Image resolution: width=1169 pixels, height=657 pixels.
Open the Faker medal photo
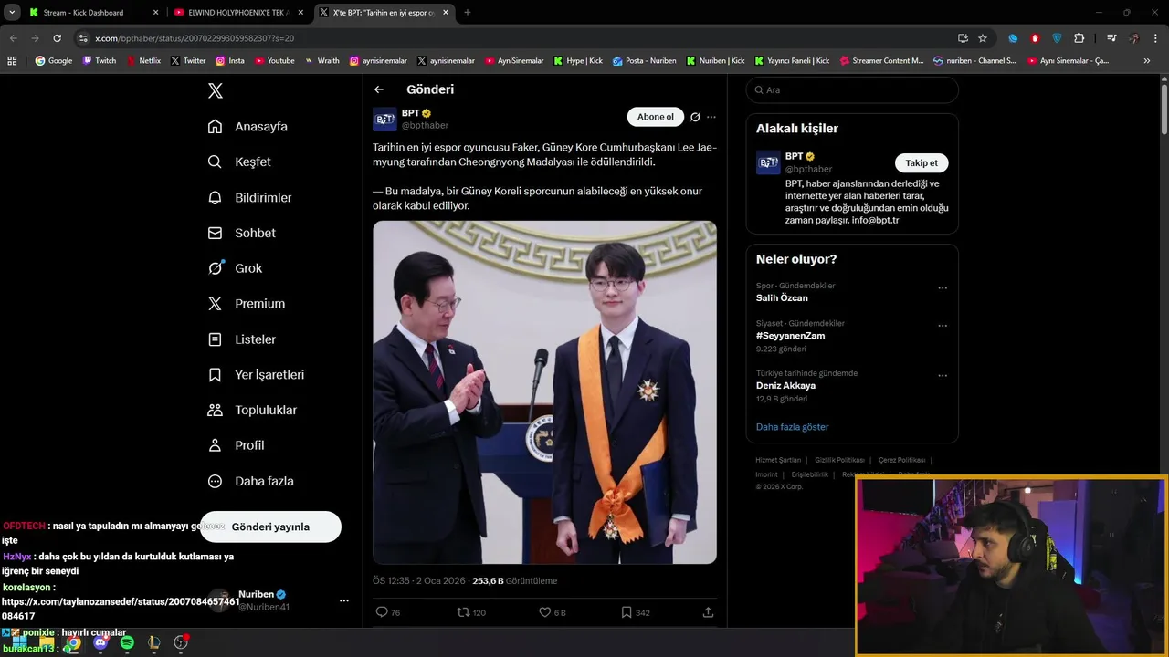(544, 392)
